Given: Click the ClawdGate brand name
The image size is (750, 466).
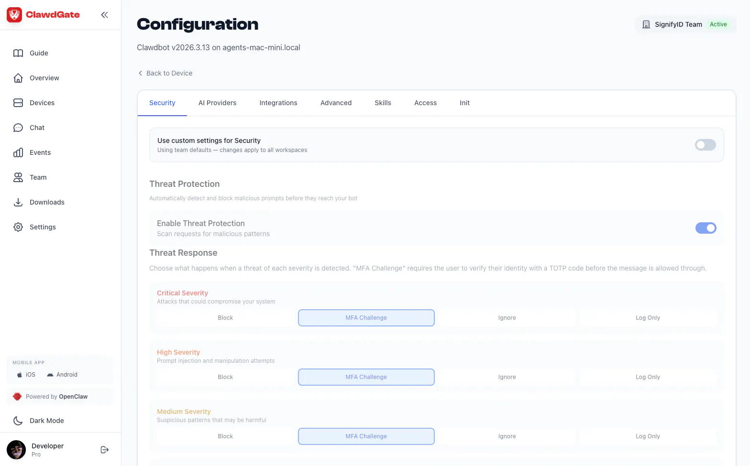Looking at the screenshot, I should click(53, 15).
